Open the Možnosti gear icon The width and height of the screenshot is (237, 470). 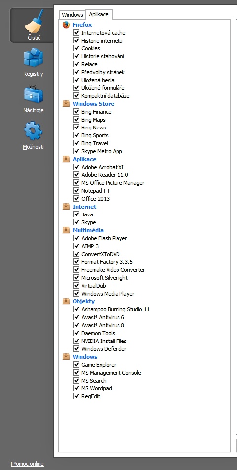[33, 130]
